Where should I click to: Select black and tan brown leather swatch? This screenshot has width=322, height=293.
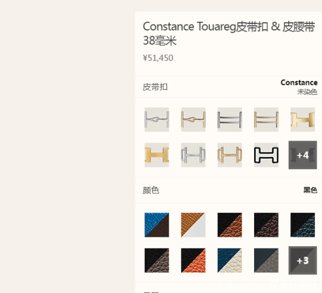pos(229,225)
